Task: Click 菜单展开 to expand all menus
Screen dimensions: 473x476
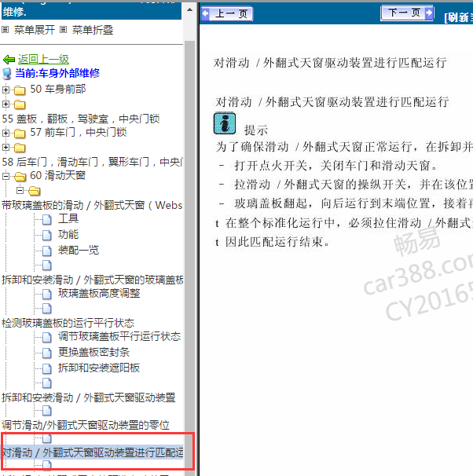Action: 35,30
